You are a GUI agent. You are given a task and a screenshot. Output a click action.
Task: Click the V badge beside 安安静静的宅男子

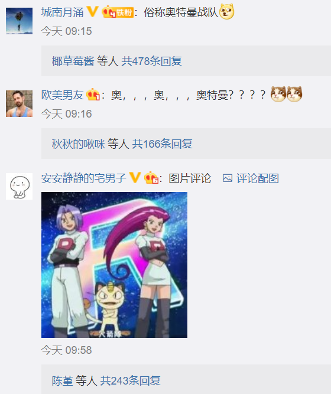[135, 178]
